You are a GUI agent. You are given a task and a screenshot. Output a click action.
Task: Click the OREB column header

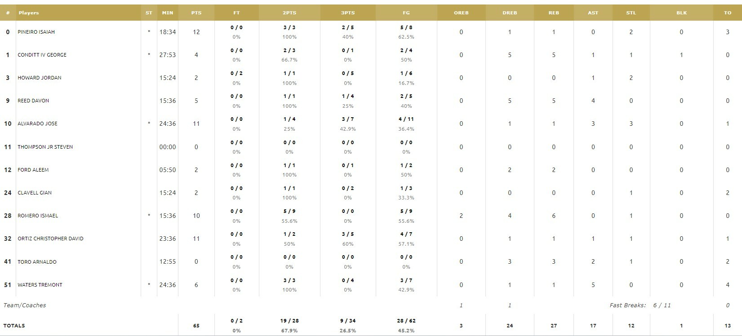coord(461,13)
